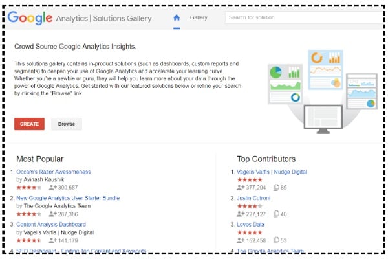Open Content Analysis Dashboard link
388x259 pixels.
51,224
